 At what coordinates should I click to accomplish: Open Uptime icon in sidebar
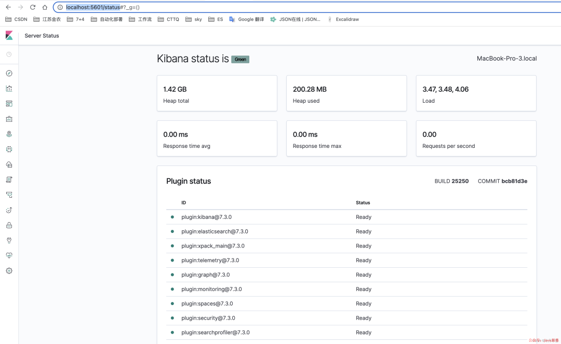pos(9,210)
